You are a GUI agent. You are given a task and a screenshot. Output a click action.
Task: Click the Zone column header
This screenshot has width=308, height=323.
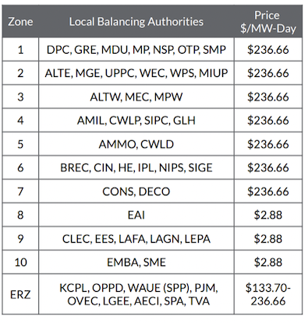[20, 22]
